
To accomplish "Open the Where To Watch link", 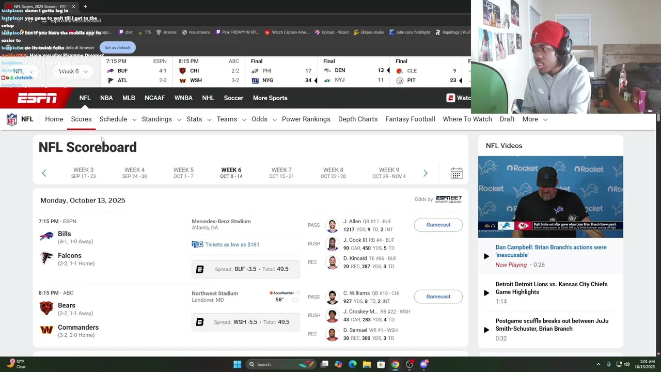I will click(x=467, y=119).
